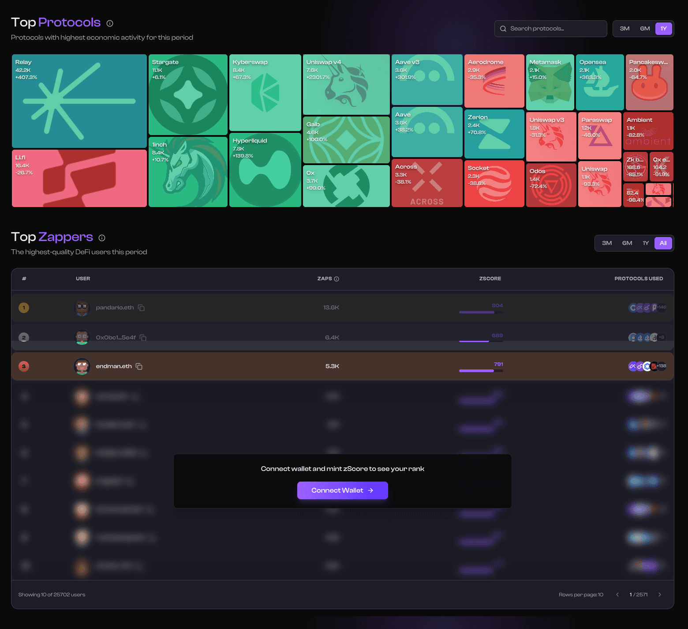Open the pandario.eth user link
The width and height of the screenshot is (688, 629).
[x=115, y=308]
